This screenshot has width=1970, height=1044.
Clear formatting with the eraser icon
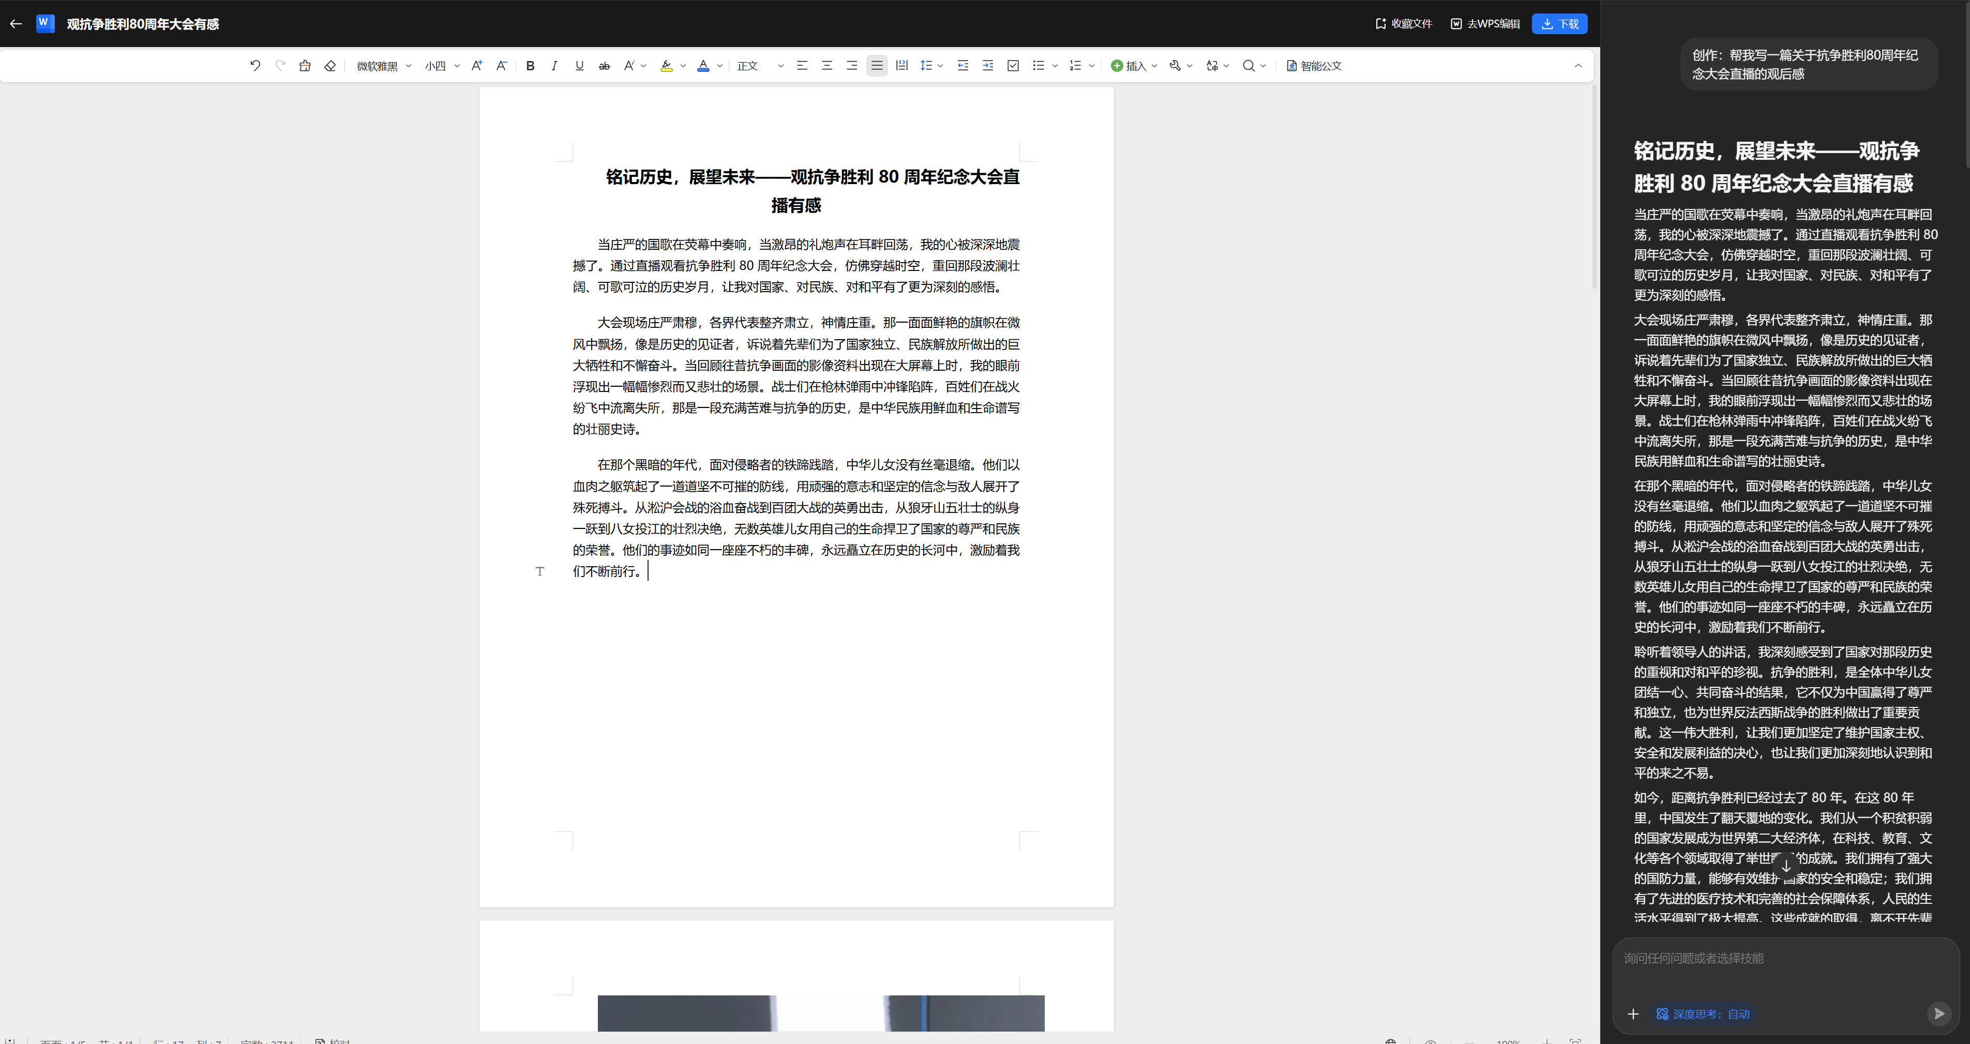pyautogui.click(x=330, y=66)
